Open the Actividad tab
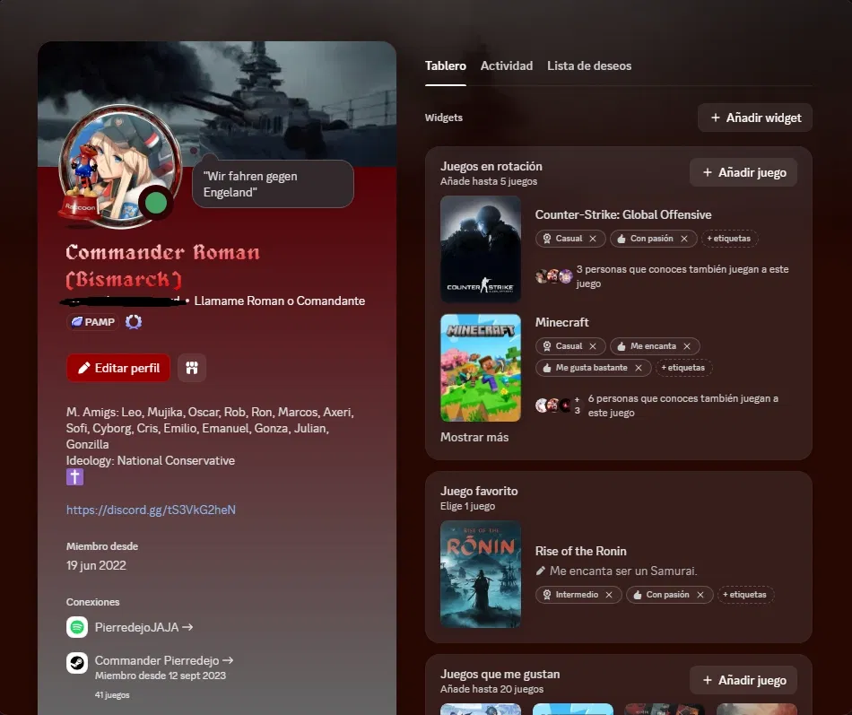Viewport: 852px width, 715px height. [507, 65]
